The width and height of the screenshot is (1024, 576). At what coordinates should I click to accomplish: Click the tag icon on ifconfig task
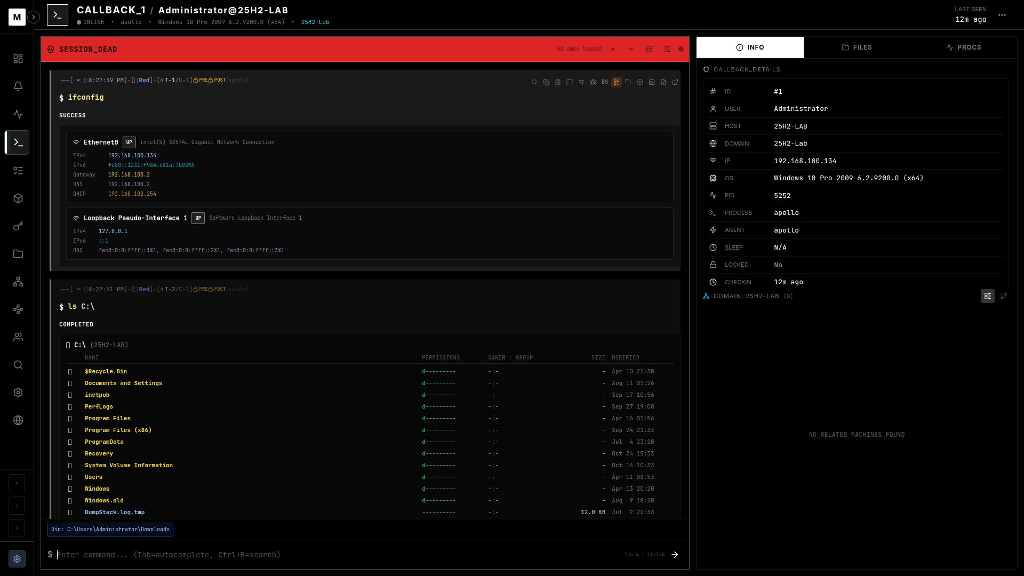tap(628, 82)
